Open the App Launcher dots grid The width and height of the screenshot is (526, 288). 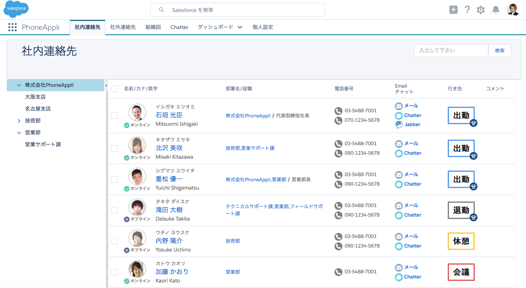pyautogui.click(x=12, y=27)
